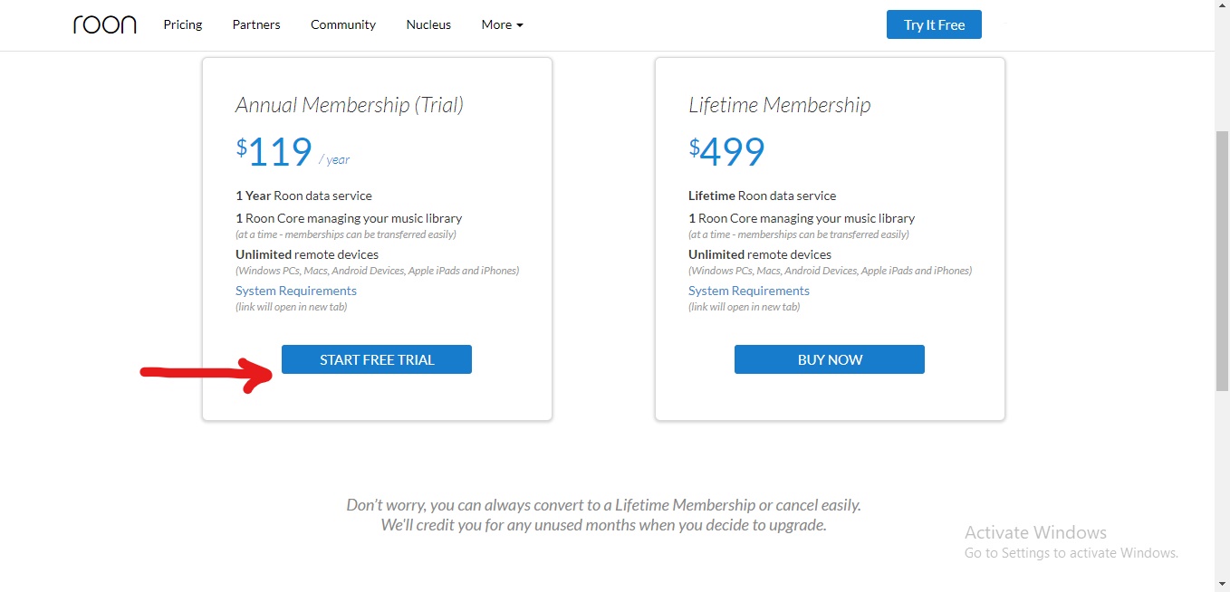Click the scrollbar down arrow
This screenshot has height=592, width=1230.
point(1222,584)
